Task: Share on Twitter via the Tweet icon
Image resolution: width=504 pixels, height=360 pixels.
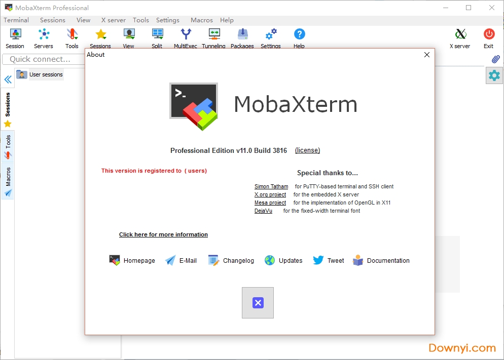Action: tap(328, 260)
